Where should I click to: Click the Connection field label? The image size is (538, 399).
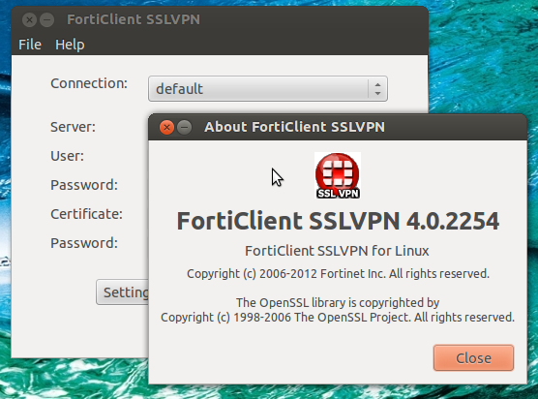89,83
